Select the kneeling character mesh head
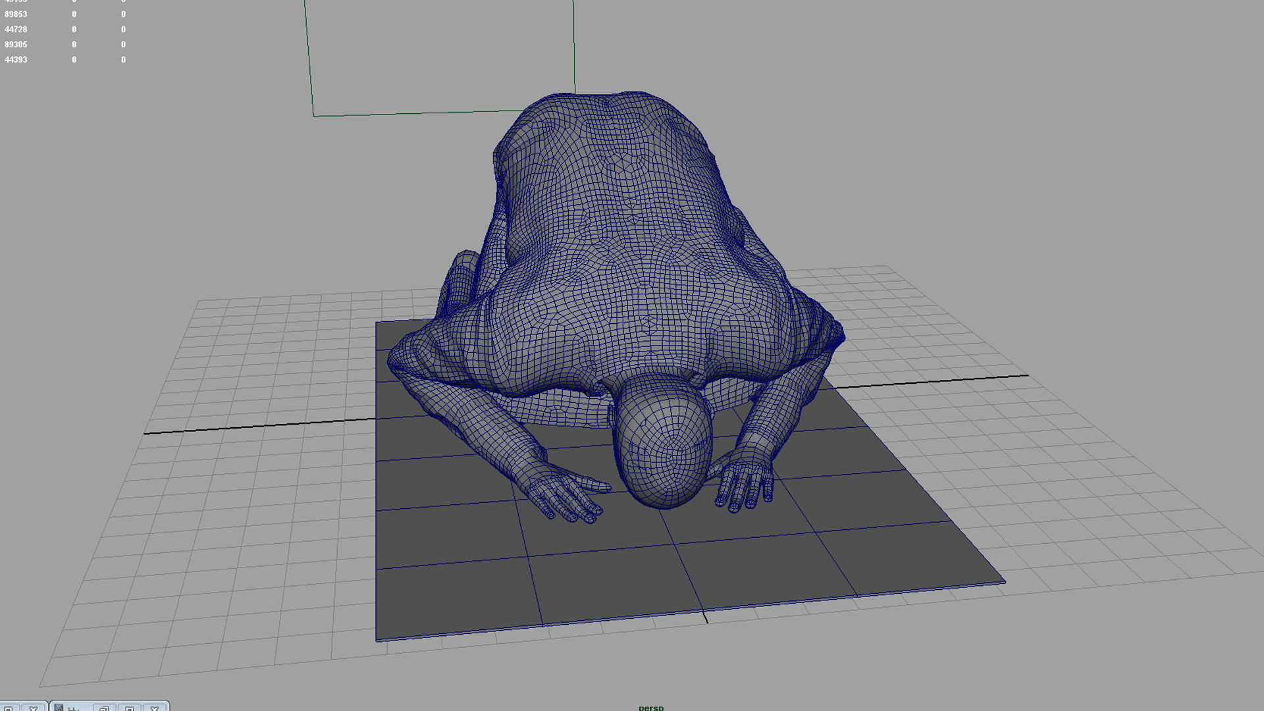 click(662, 442)
